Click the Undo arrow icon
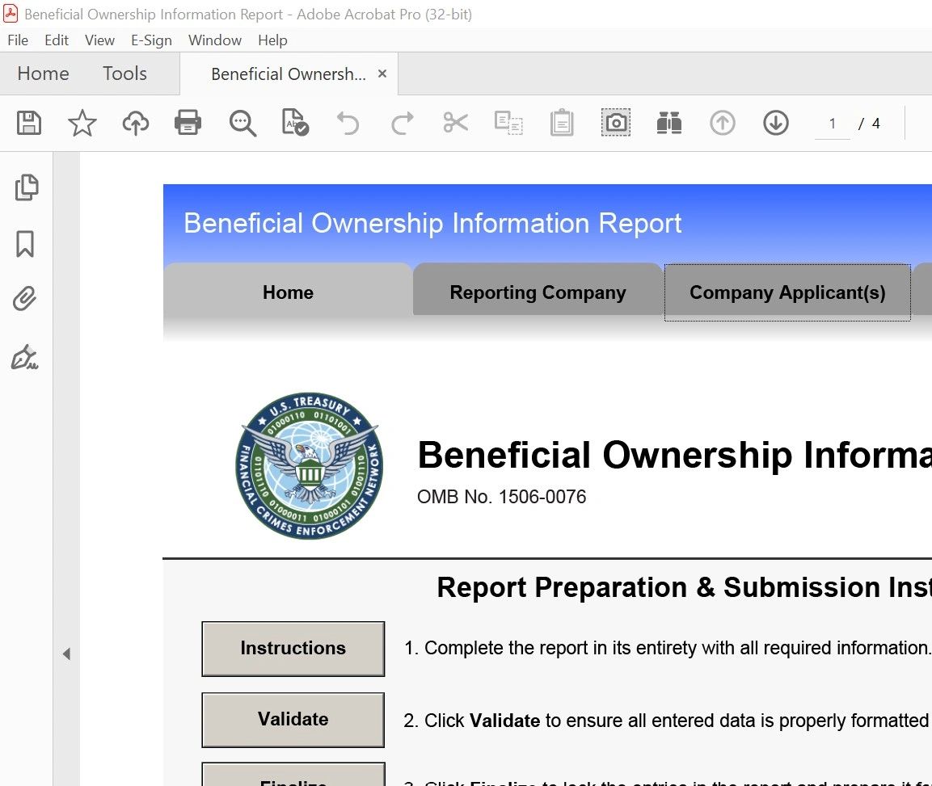The width and height of the screenshot is (932, 786). pyautogui.click(x=348, y=123)
